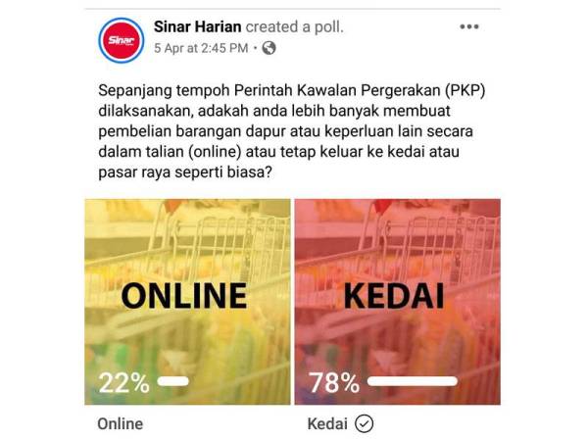Choose the Online label below poll

coord(121,424)
